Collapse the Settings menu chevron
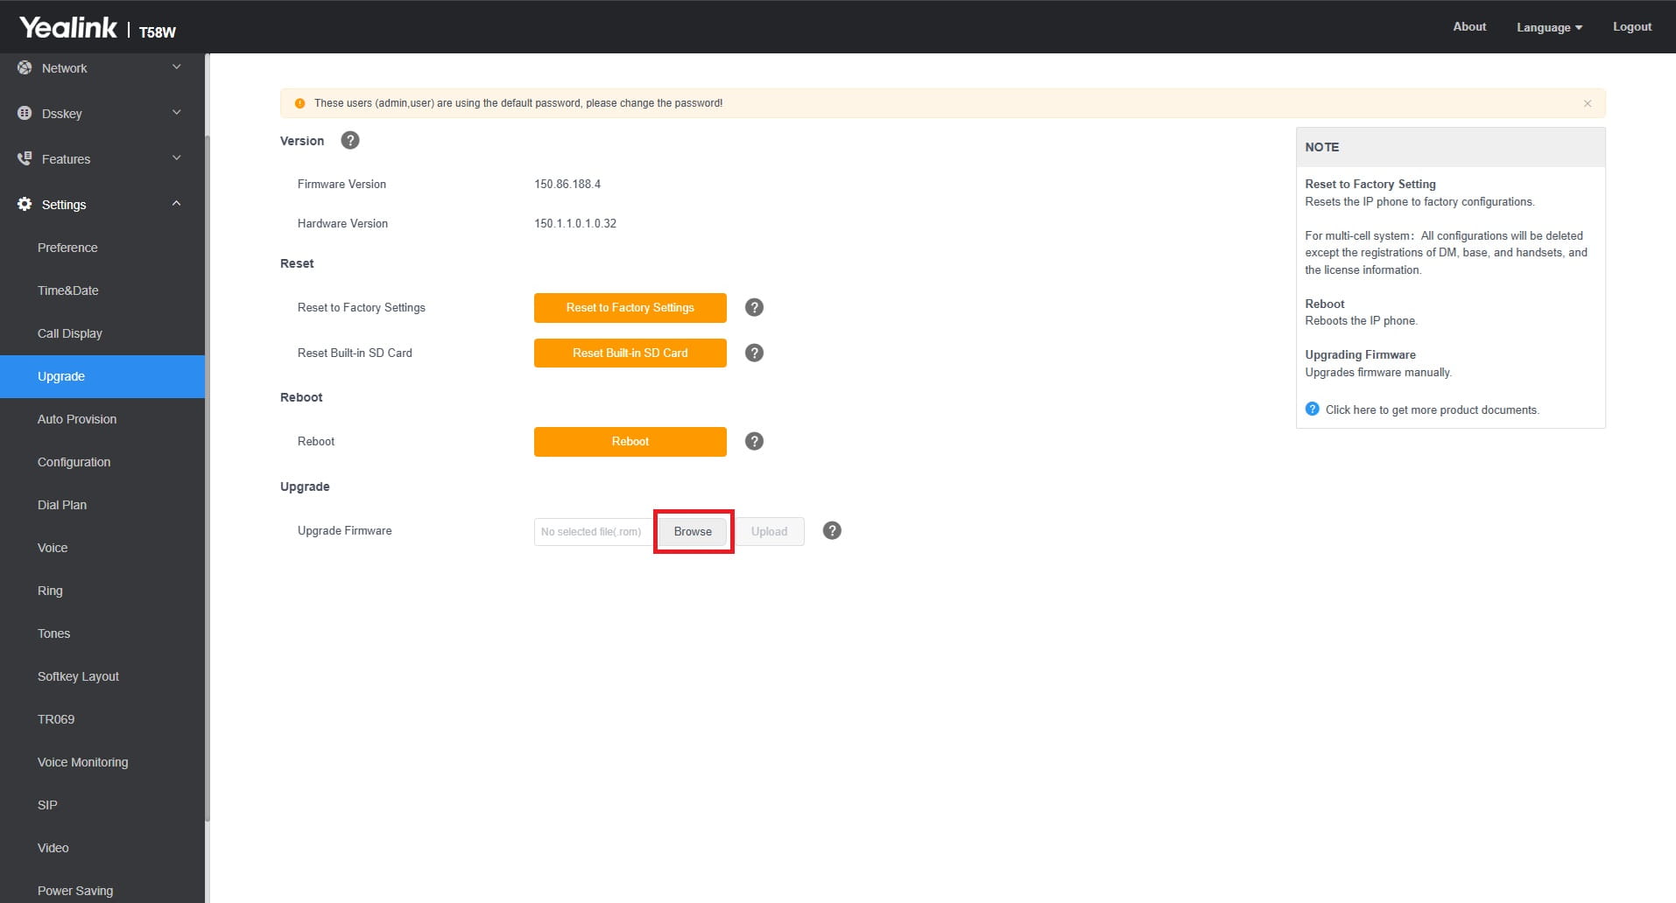 176,203
